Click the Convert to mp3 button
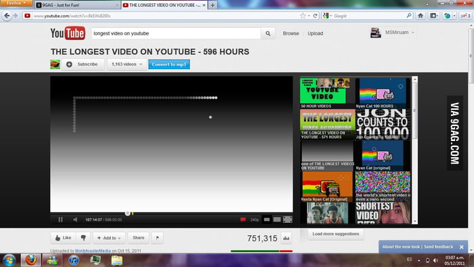474x267 pixels. tap(169, 64)
